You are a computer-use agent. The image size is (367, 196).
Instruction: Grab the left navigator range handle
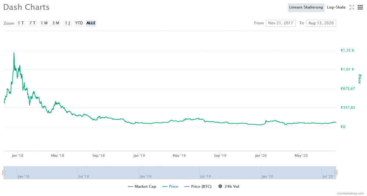pyautogui.click(x=4, y=172)
